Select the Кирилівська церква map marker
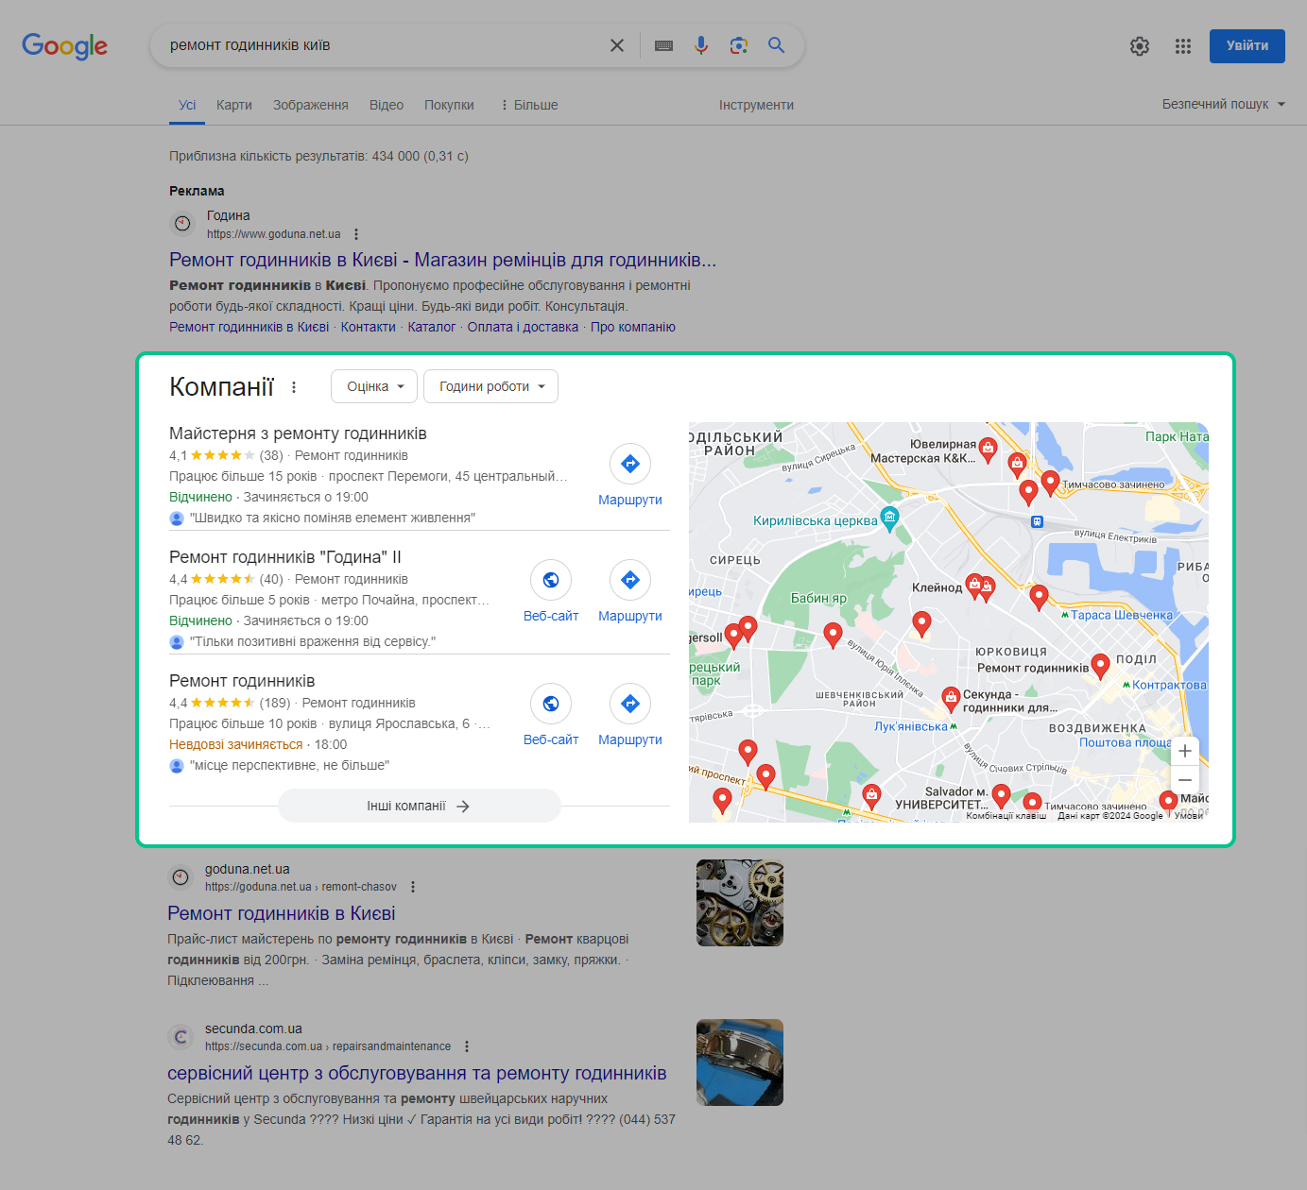Image resolution: width=1307 pixels, height=1190 pixels. click(x=889, y=517)
